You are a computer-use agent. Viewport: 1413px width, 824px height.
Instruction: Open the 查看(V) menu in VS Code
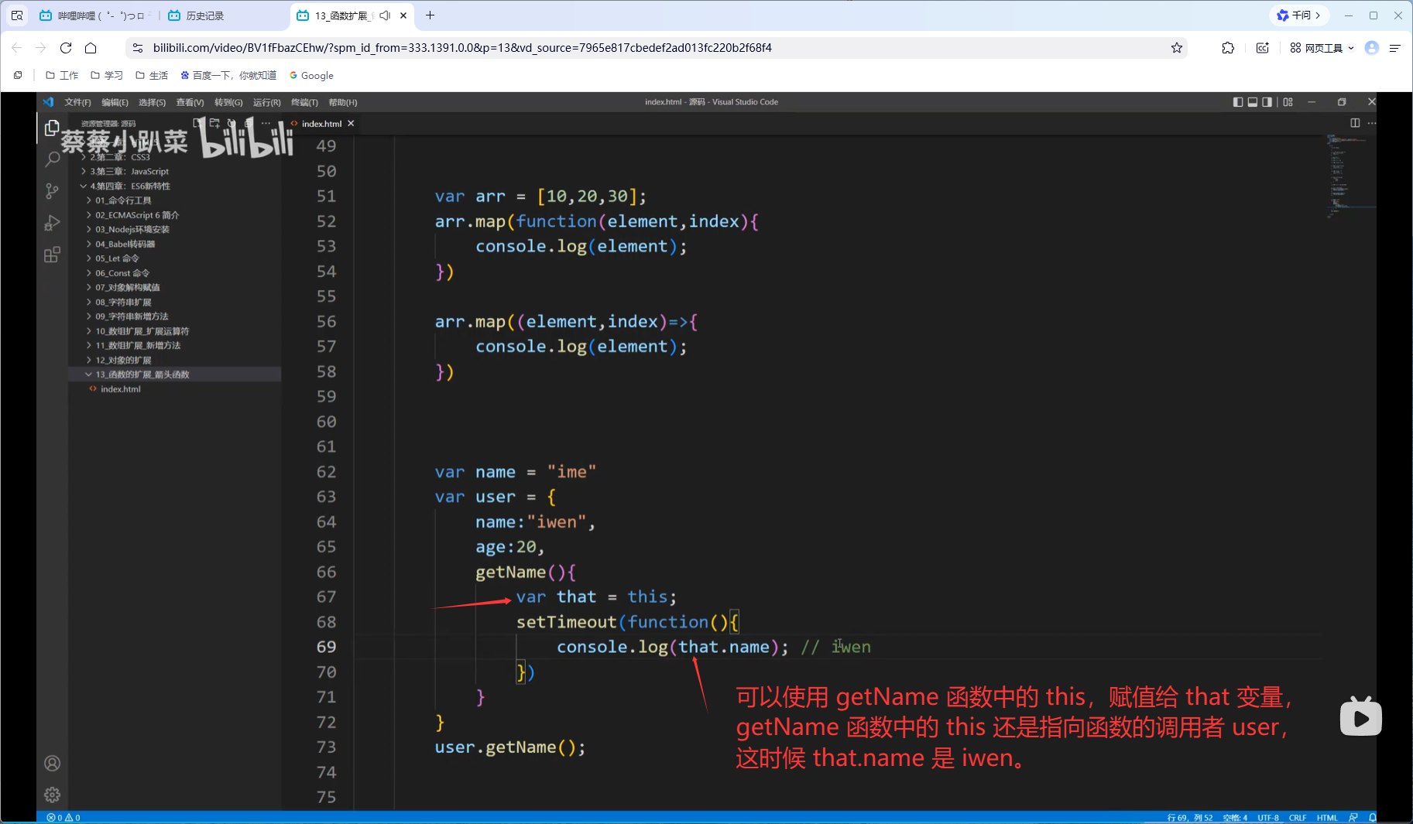tap(190, 102)
